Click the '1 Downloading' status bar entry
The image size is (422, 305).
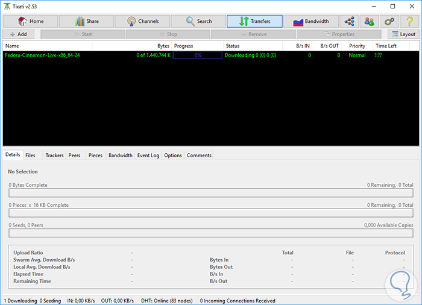[20, 301]
